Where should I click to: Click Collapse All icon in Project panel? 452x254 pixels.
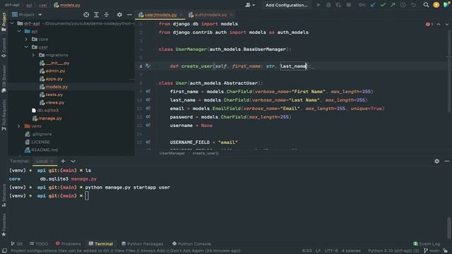point(107,15)
